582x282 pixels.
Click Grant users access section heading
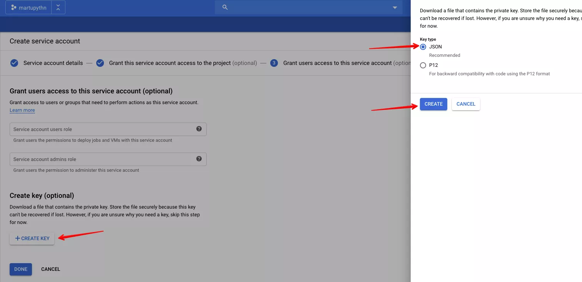91,91
